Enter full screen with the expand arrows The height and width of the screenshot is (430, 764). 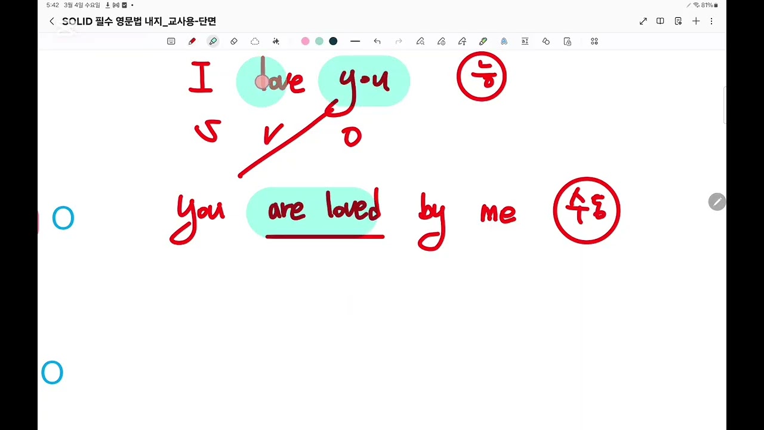[643, 21]
